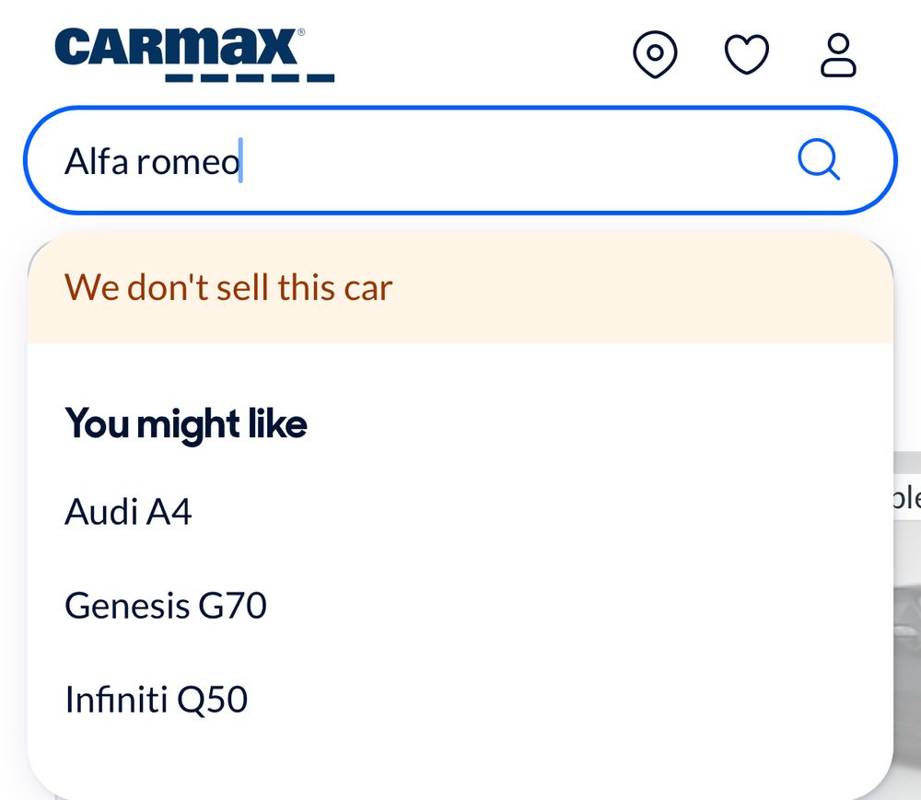Screen dimensions: 921x800
Task: Click the partially visible car image at right edge
Action: (x=907, y=644)
